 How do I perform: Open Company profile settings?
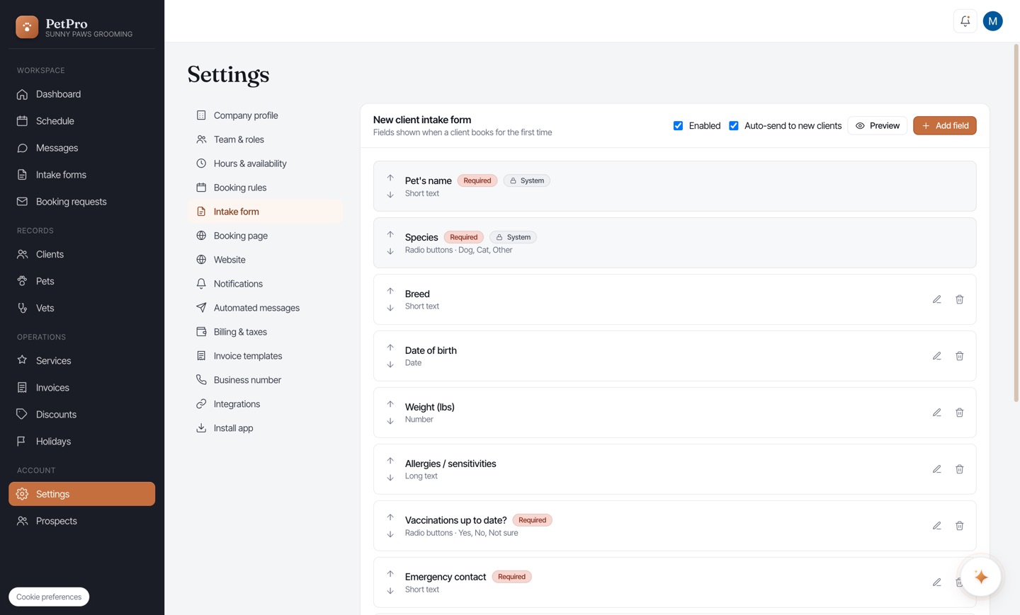coord(265,115)
